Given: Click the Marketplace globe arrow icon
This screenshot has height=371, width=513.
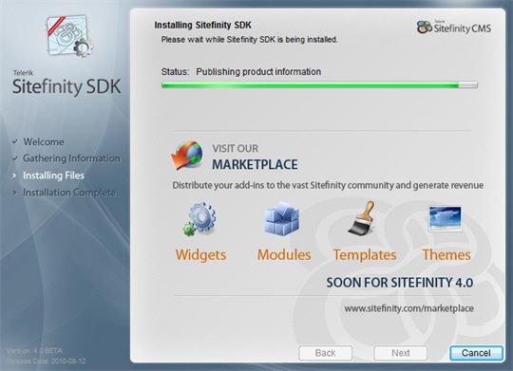Looking at the screenshot, I should 187,156.
